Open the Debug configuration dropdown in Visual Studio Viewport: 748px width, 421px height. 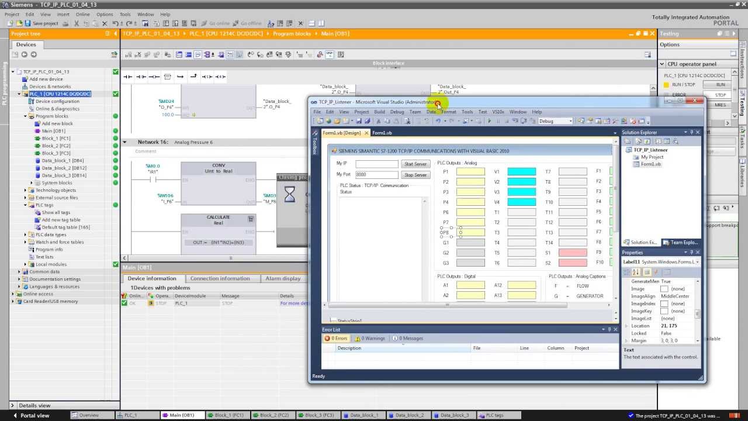pos(571,121)
